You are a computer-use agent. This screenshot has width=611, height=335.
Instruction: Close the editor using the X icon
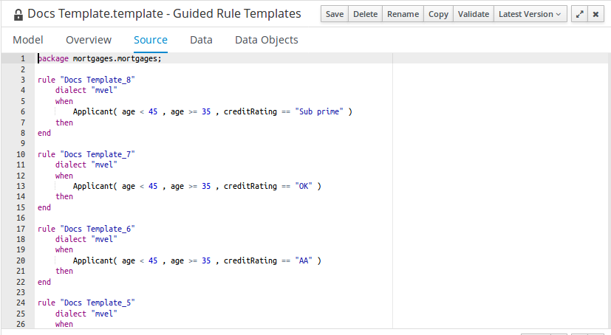tap(595, 14)
